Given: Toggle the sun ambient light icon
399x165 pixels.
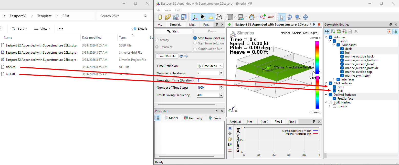Looking at the screenshot, I should (x=211, y=17).
